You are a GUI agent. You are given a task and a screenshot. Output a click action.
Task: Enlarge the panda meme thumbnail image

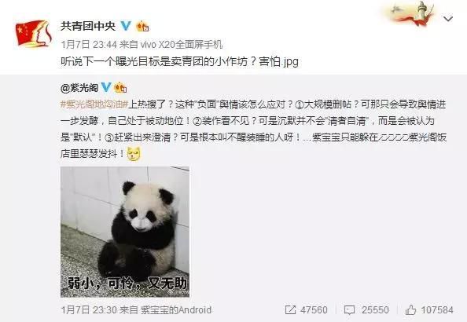pos(125,232)
